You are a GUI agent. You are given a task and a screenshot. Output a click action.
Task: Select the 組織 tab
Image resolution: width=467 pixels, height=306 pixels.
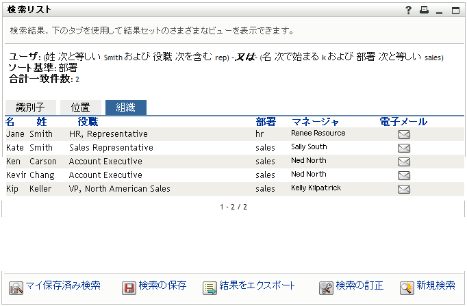point(125,107)
